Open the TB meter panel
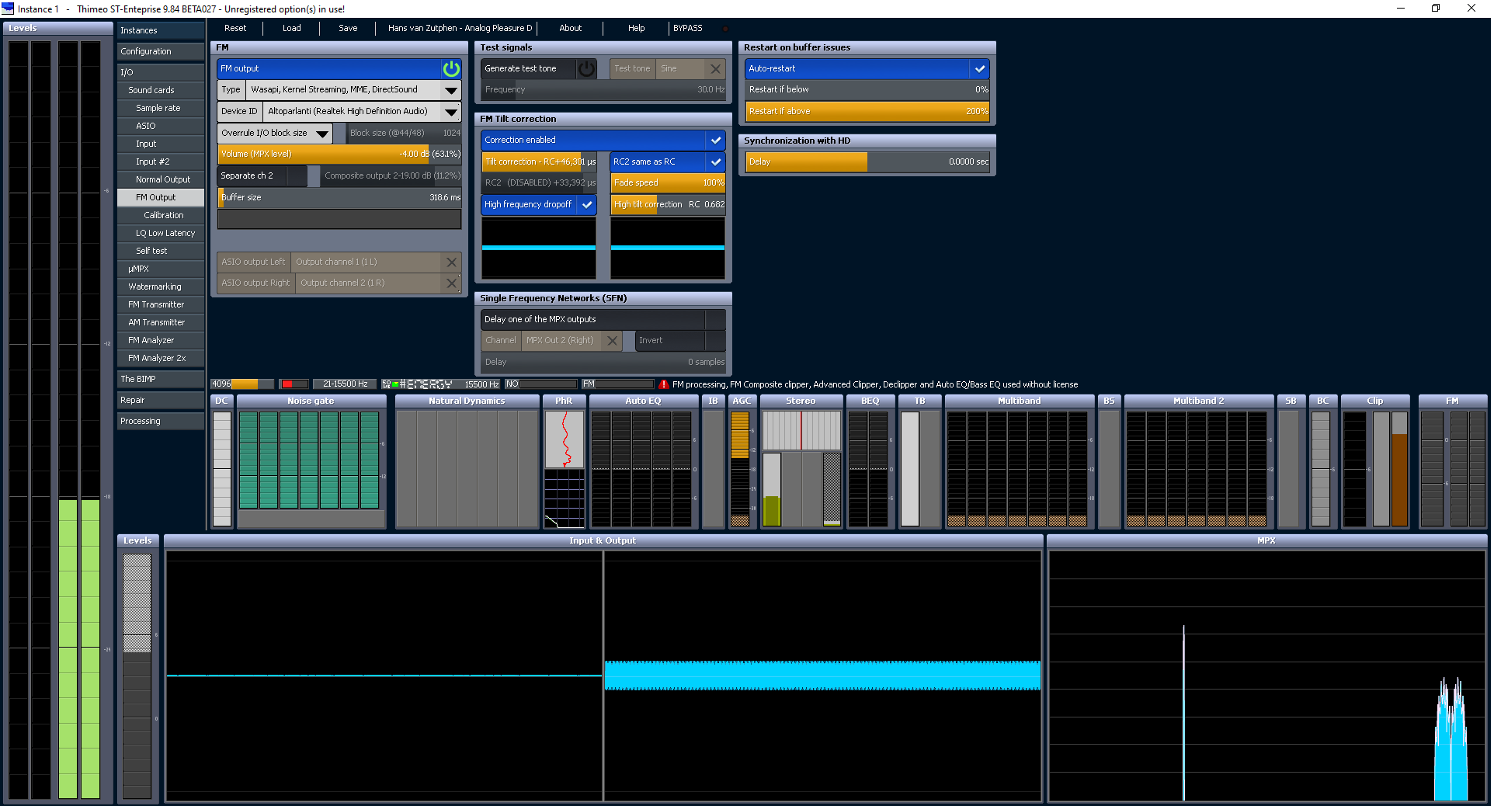Viewport: 1494px width, 806px height. 920,461
